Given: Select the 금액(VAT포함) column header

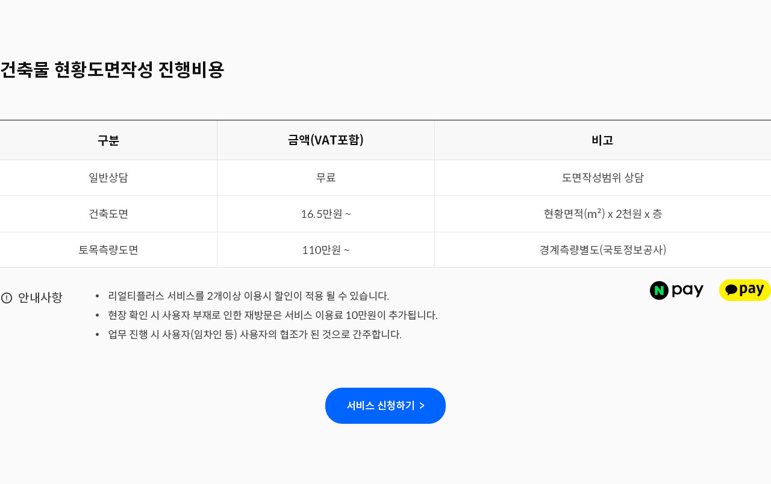Looking at the screenshot, I should coord(325,140).
